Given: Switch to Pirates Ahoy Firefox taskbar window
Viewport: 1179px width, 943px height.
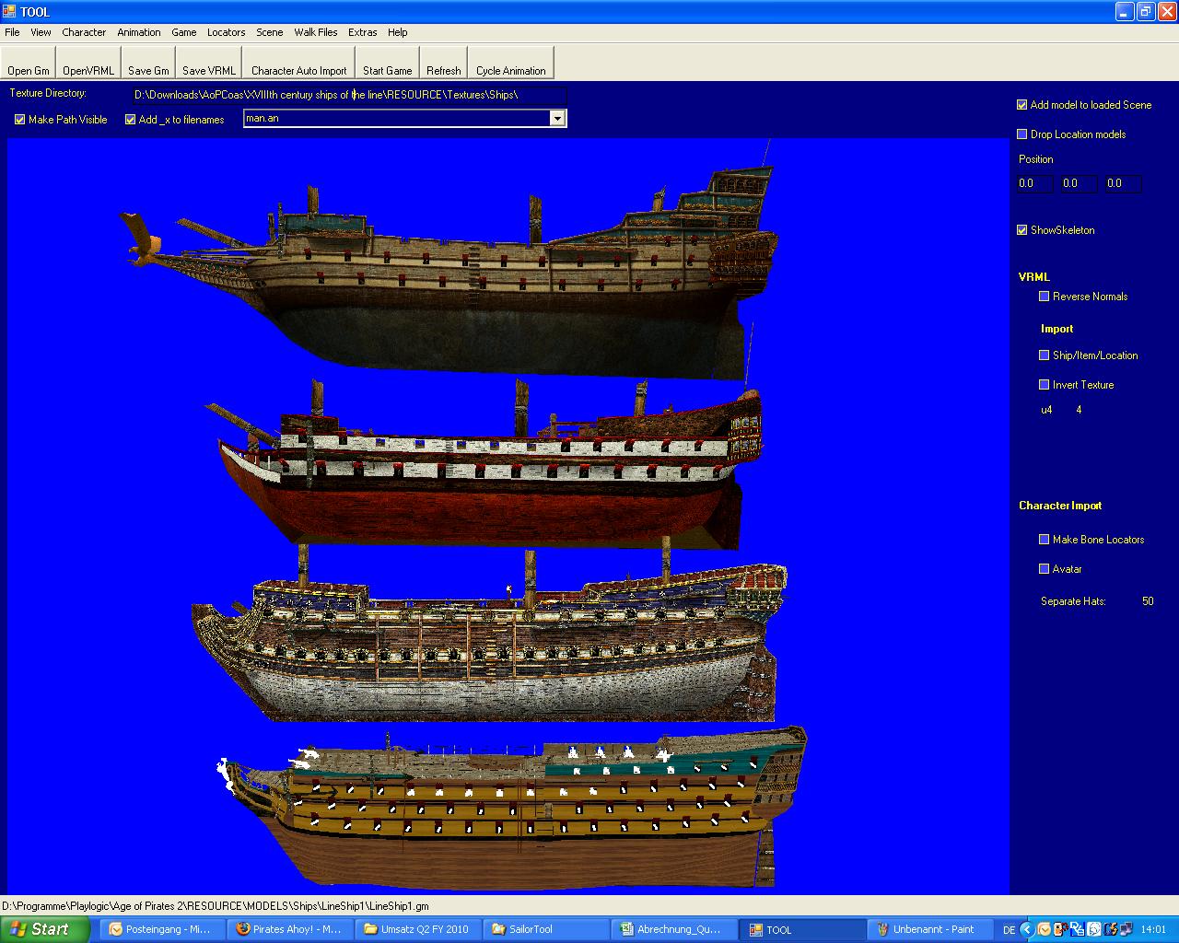Looking at the screenshot, I should (289, 929).
